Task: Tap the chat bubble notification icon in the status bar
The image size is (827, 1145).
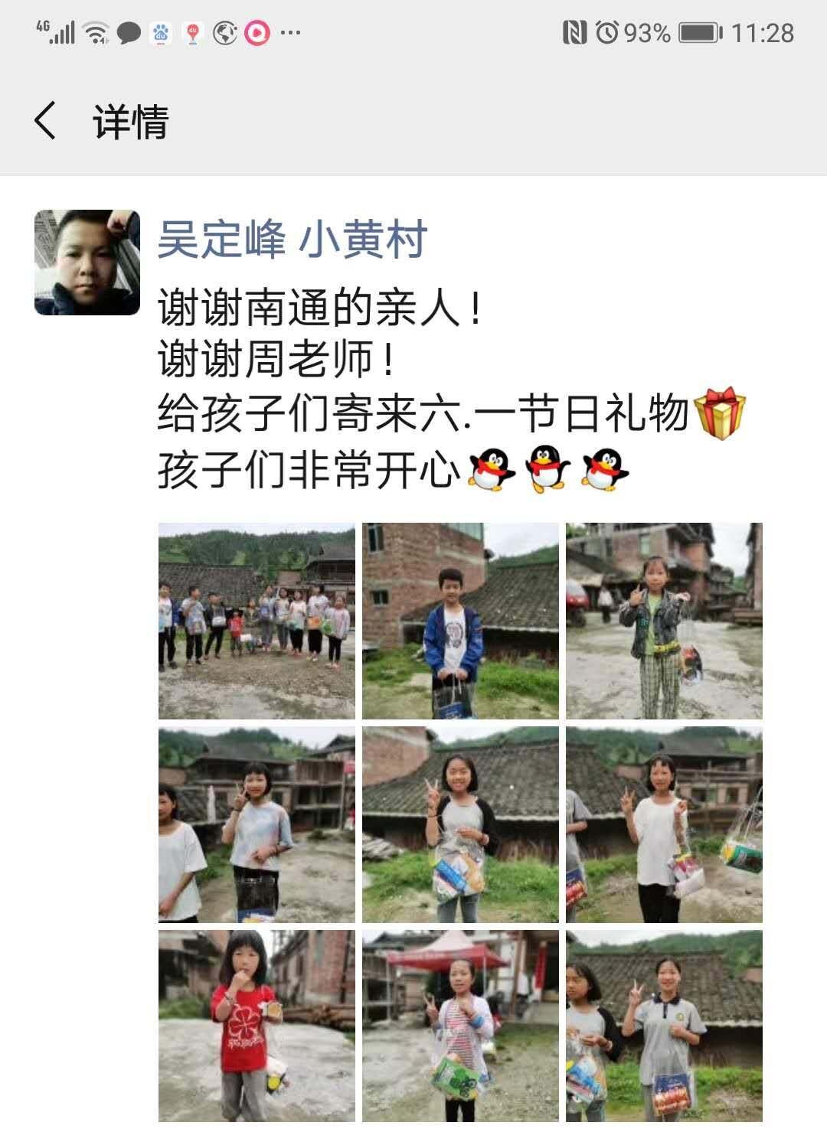Action: [129, 33]
